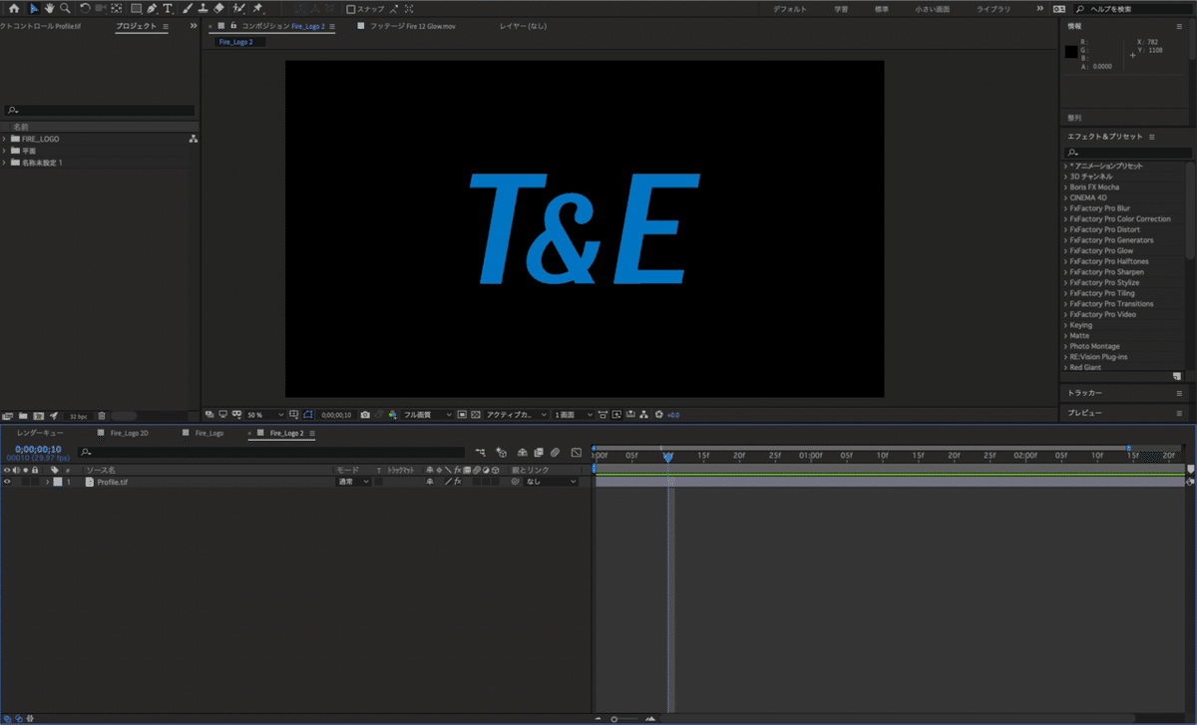Click the 32 bpc color depth button
1197x725 pixels.
(x=78, y=416)
